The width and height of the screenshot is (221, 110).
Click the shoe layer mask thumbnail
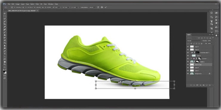pos(197,62)
